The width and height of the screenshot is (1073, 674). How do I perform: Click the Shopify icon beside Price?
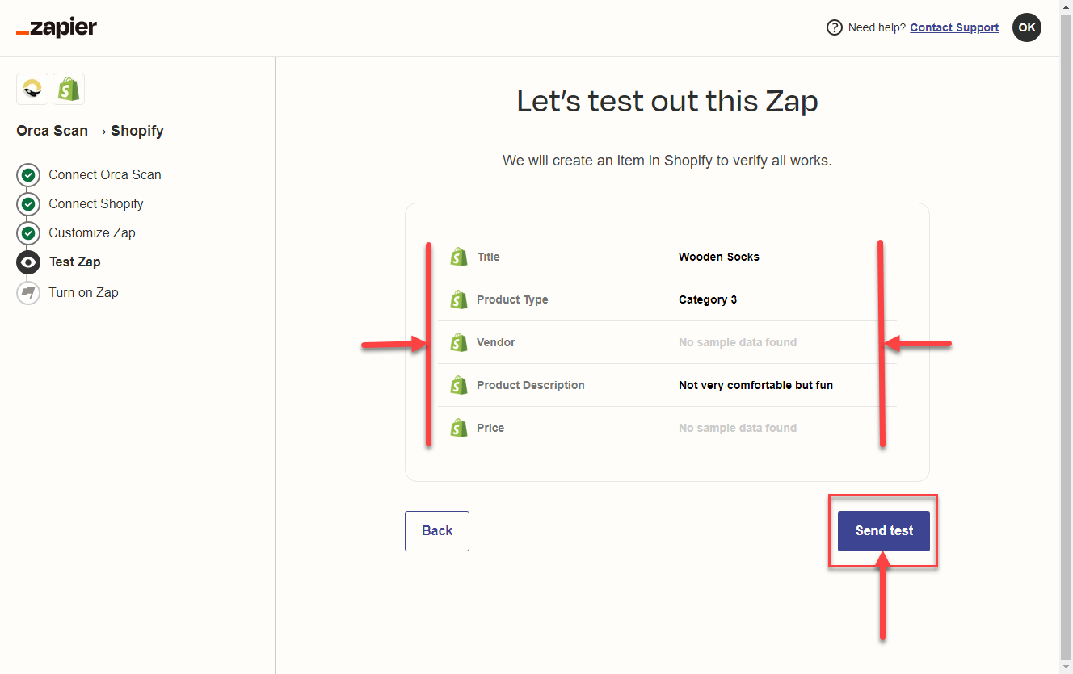click(x=459, y=428)
